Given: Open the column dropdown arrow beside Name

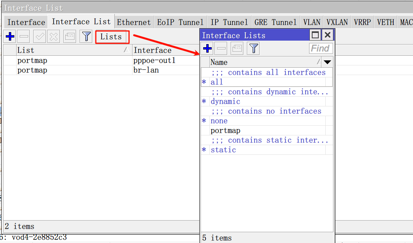Looking at the screenshot, I should (328, 62).
